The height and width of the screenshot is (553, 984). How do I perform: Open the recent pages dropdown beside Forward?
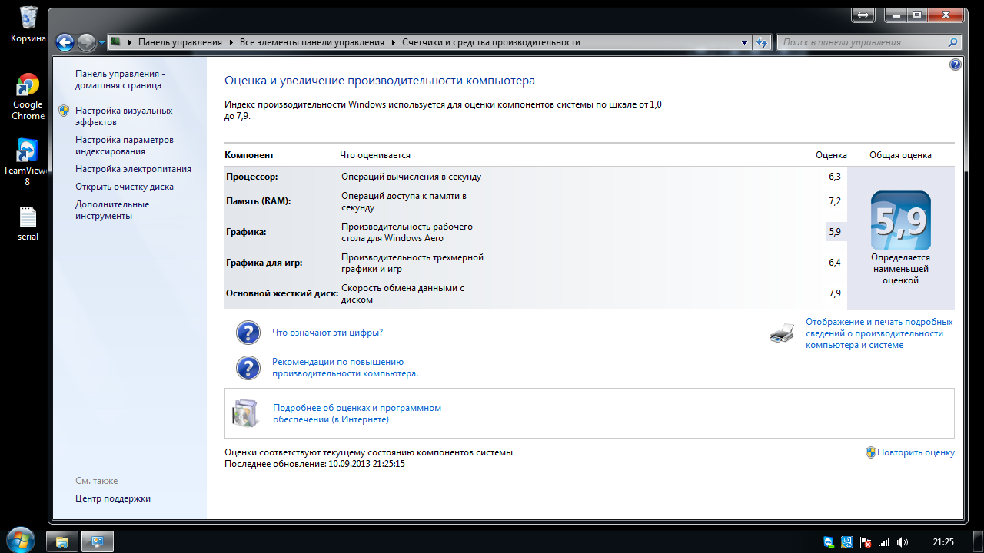point(101,43)
